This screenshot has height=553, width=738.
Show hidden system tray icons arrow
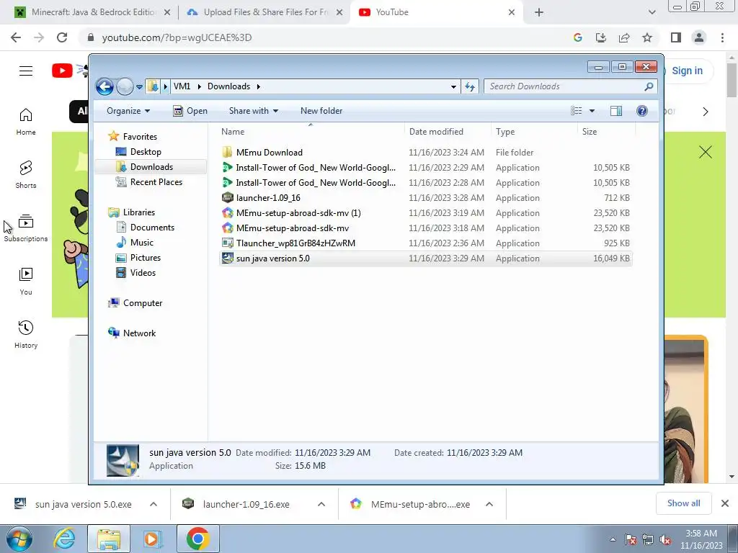click(613, 539)
